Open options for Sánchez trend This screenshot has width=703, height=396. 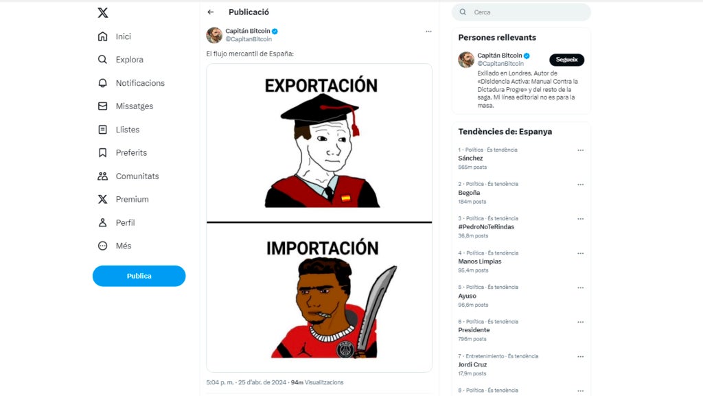(x=581, y=150)
